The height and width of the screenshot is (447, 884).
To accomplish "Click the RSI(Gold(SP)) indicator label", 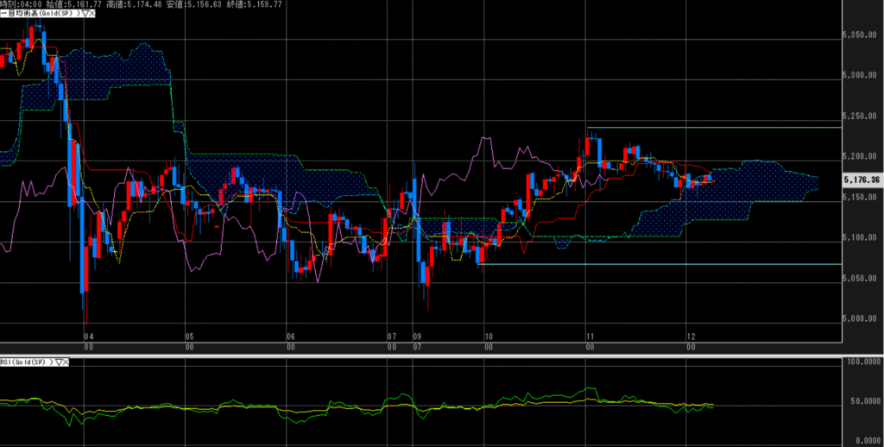I will 26,362.
